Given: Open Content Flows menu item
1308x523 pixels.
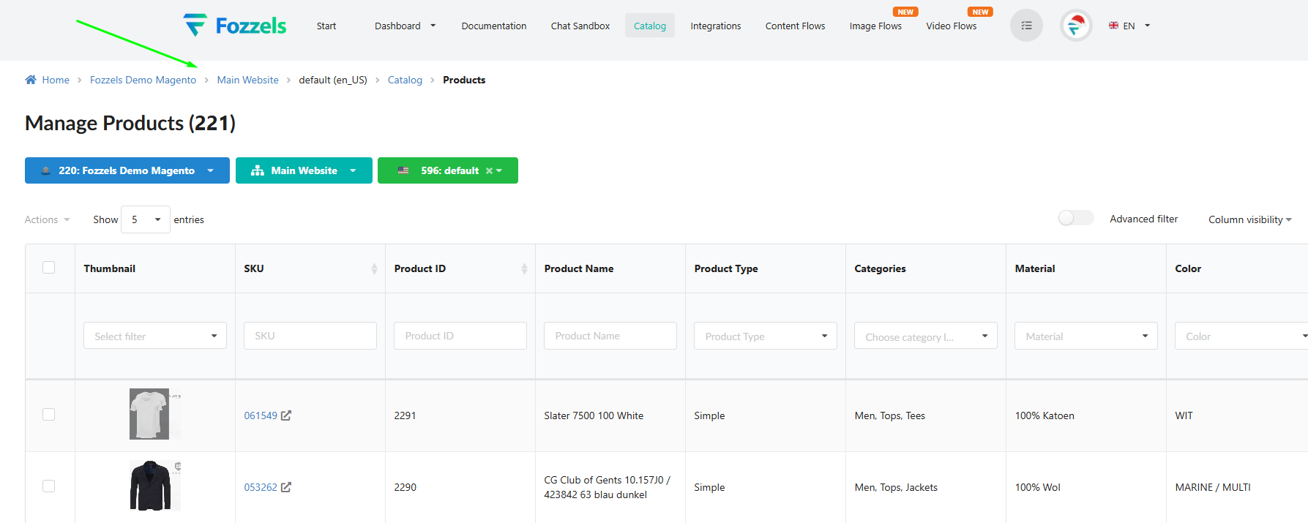Looking at the screenshot, I should [795, 26].
